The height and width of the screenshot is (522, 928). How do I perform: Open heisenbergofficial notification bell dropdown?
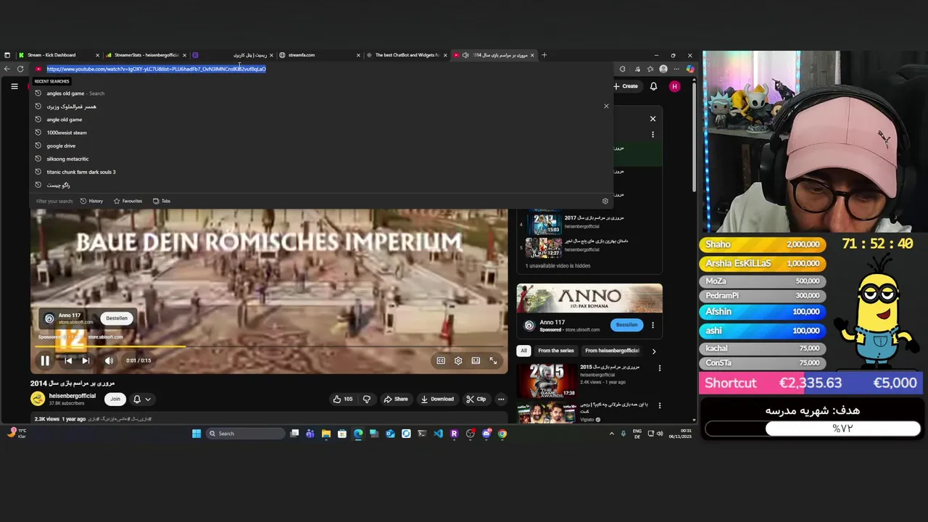[141, 399]
